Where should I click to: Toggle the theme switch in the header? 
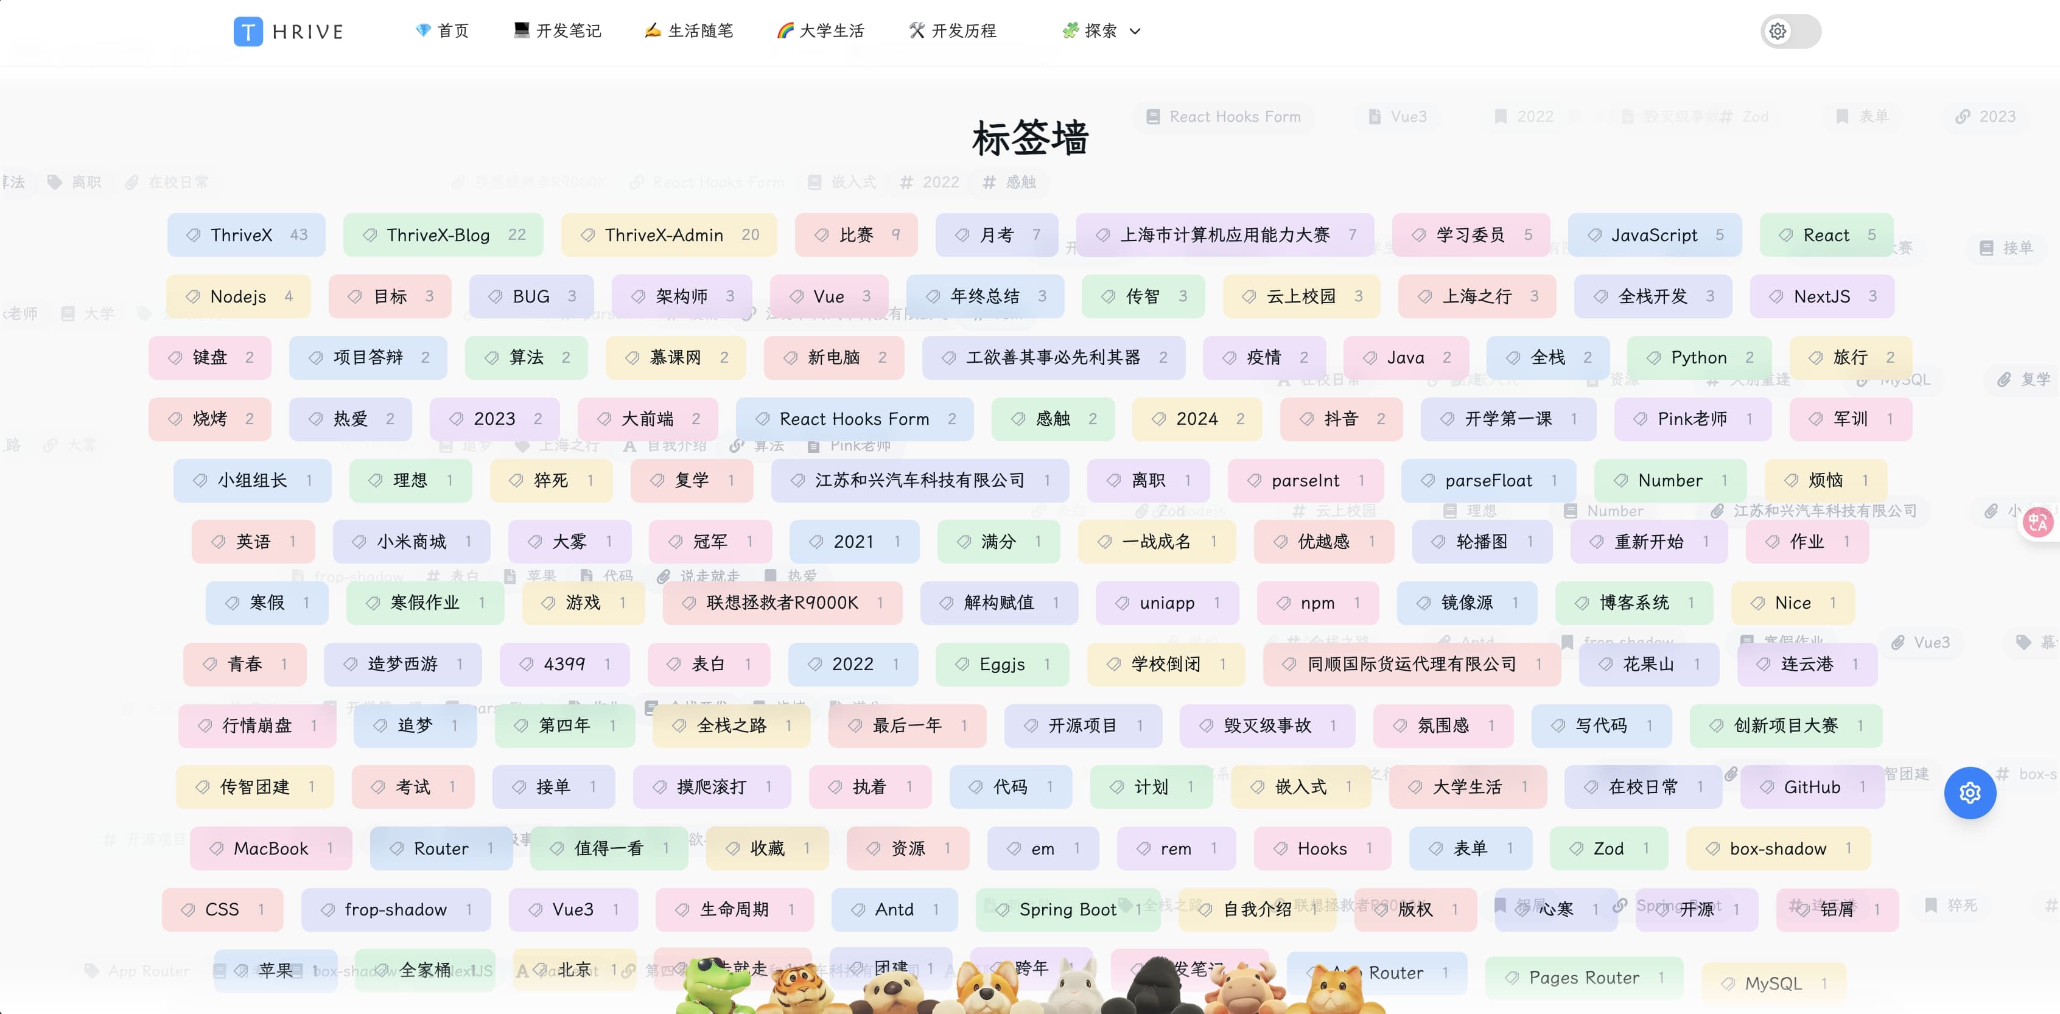1790,31
